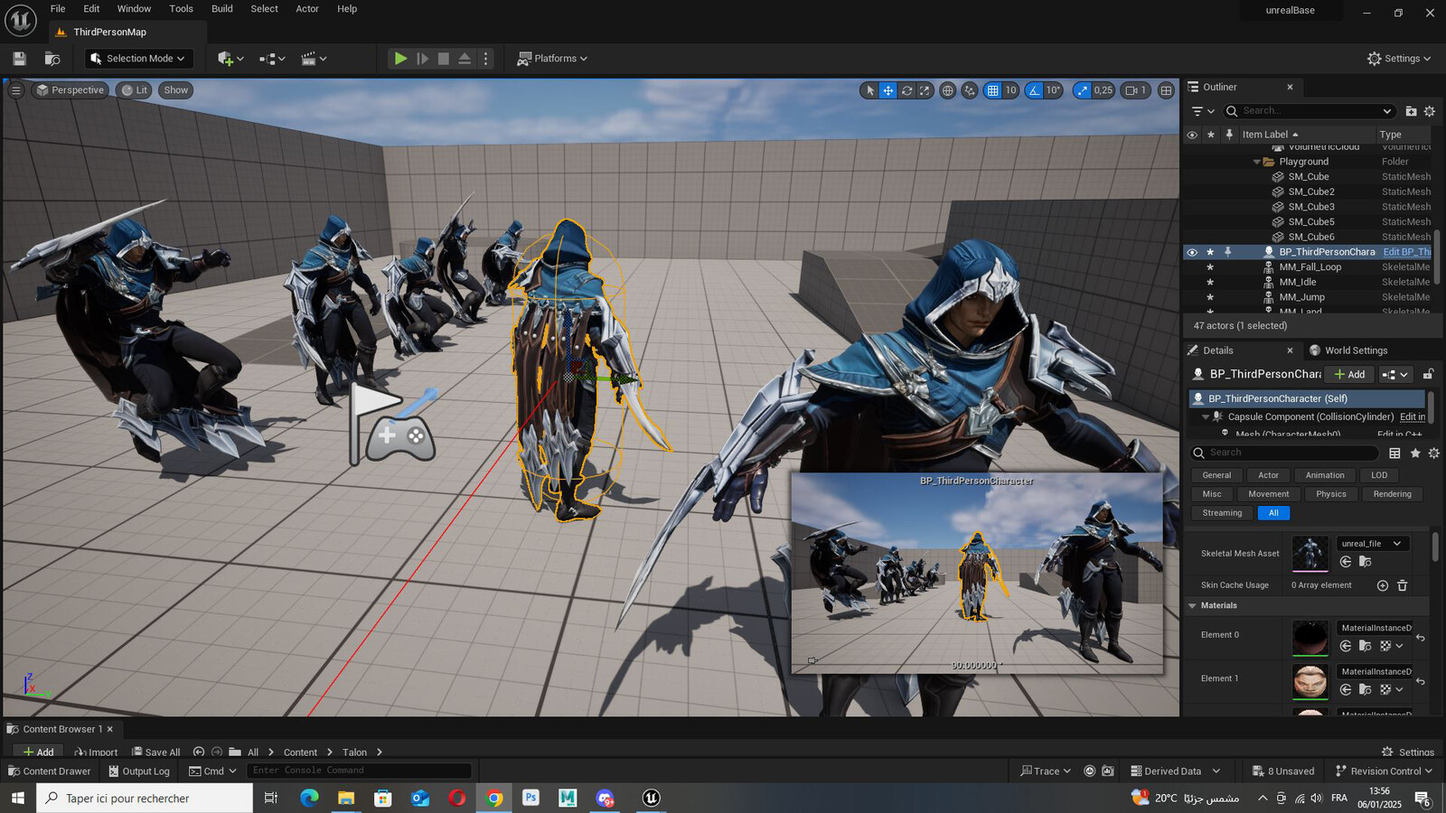Select the Animation filter in Details

[1325, 475]
